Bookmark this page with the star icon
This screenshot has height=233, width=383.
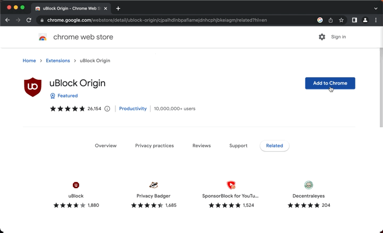pyautogui.click(x=341, y=20)
